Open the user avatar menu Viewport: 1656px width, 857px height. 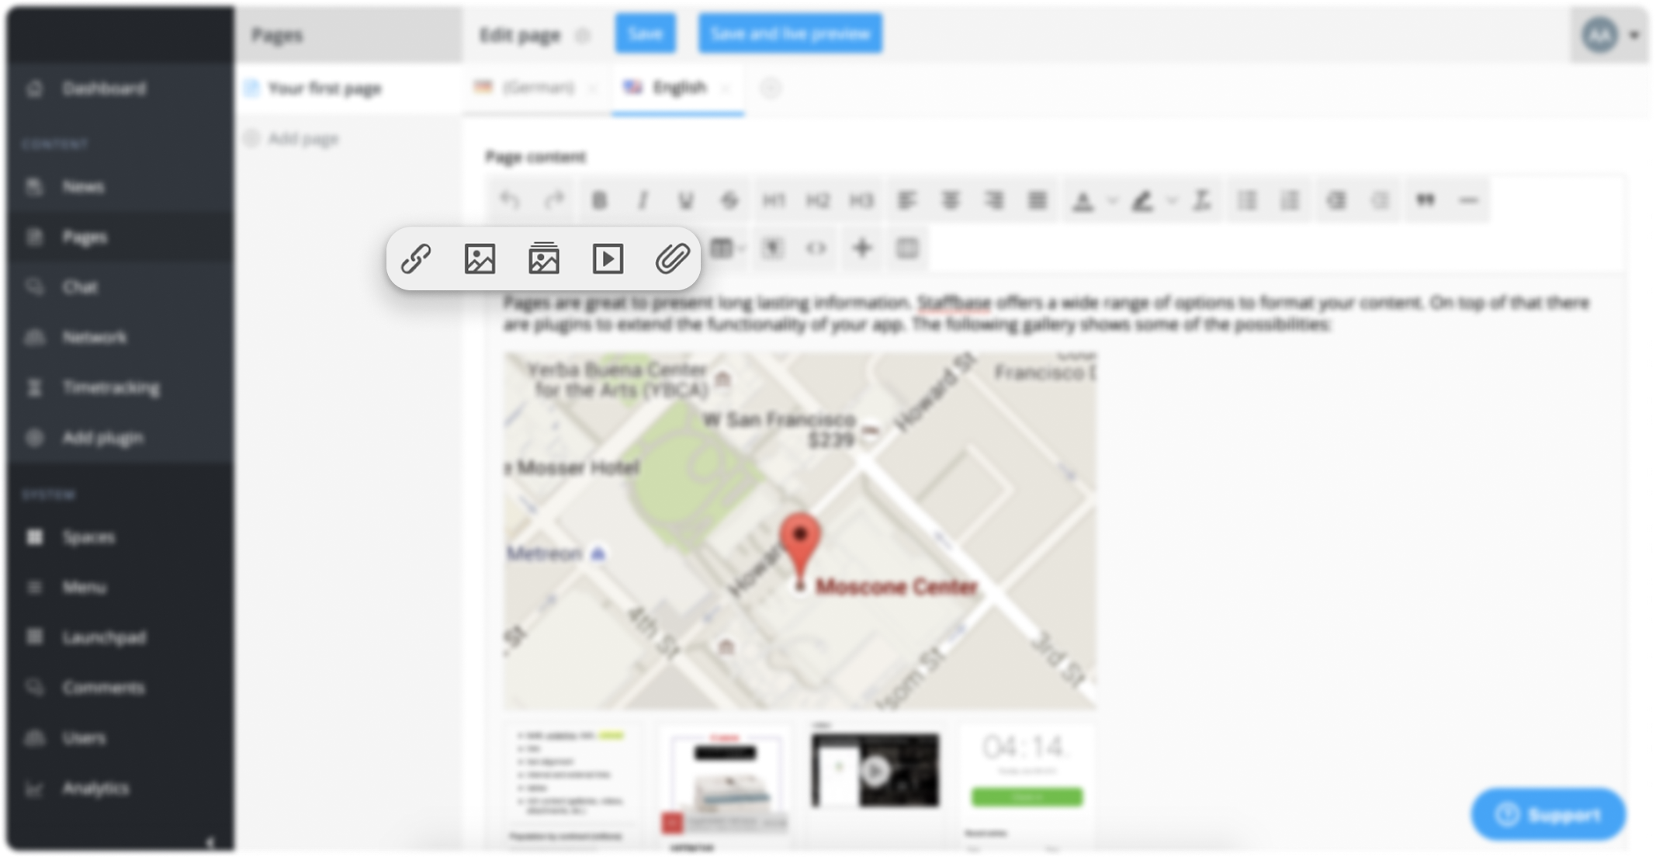pyautogui.click(x=1611, y=35)
